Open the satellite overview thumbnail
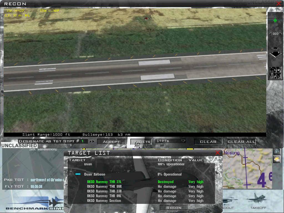This screenshot has width=284, height=213. point(275,73)
